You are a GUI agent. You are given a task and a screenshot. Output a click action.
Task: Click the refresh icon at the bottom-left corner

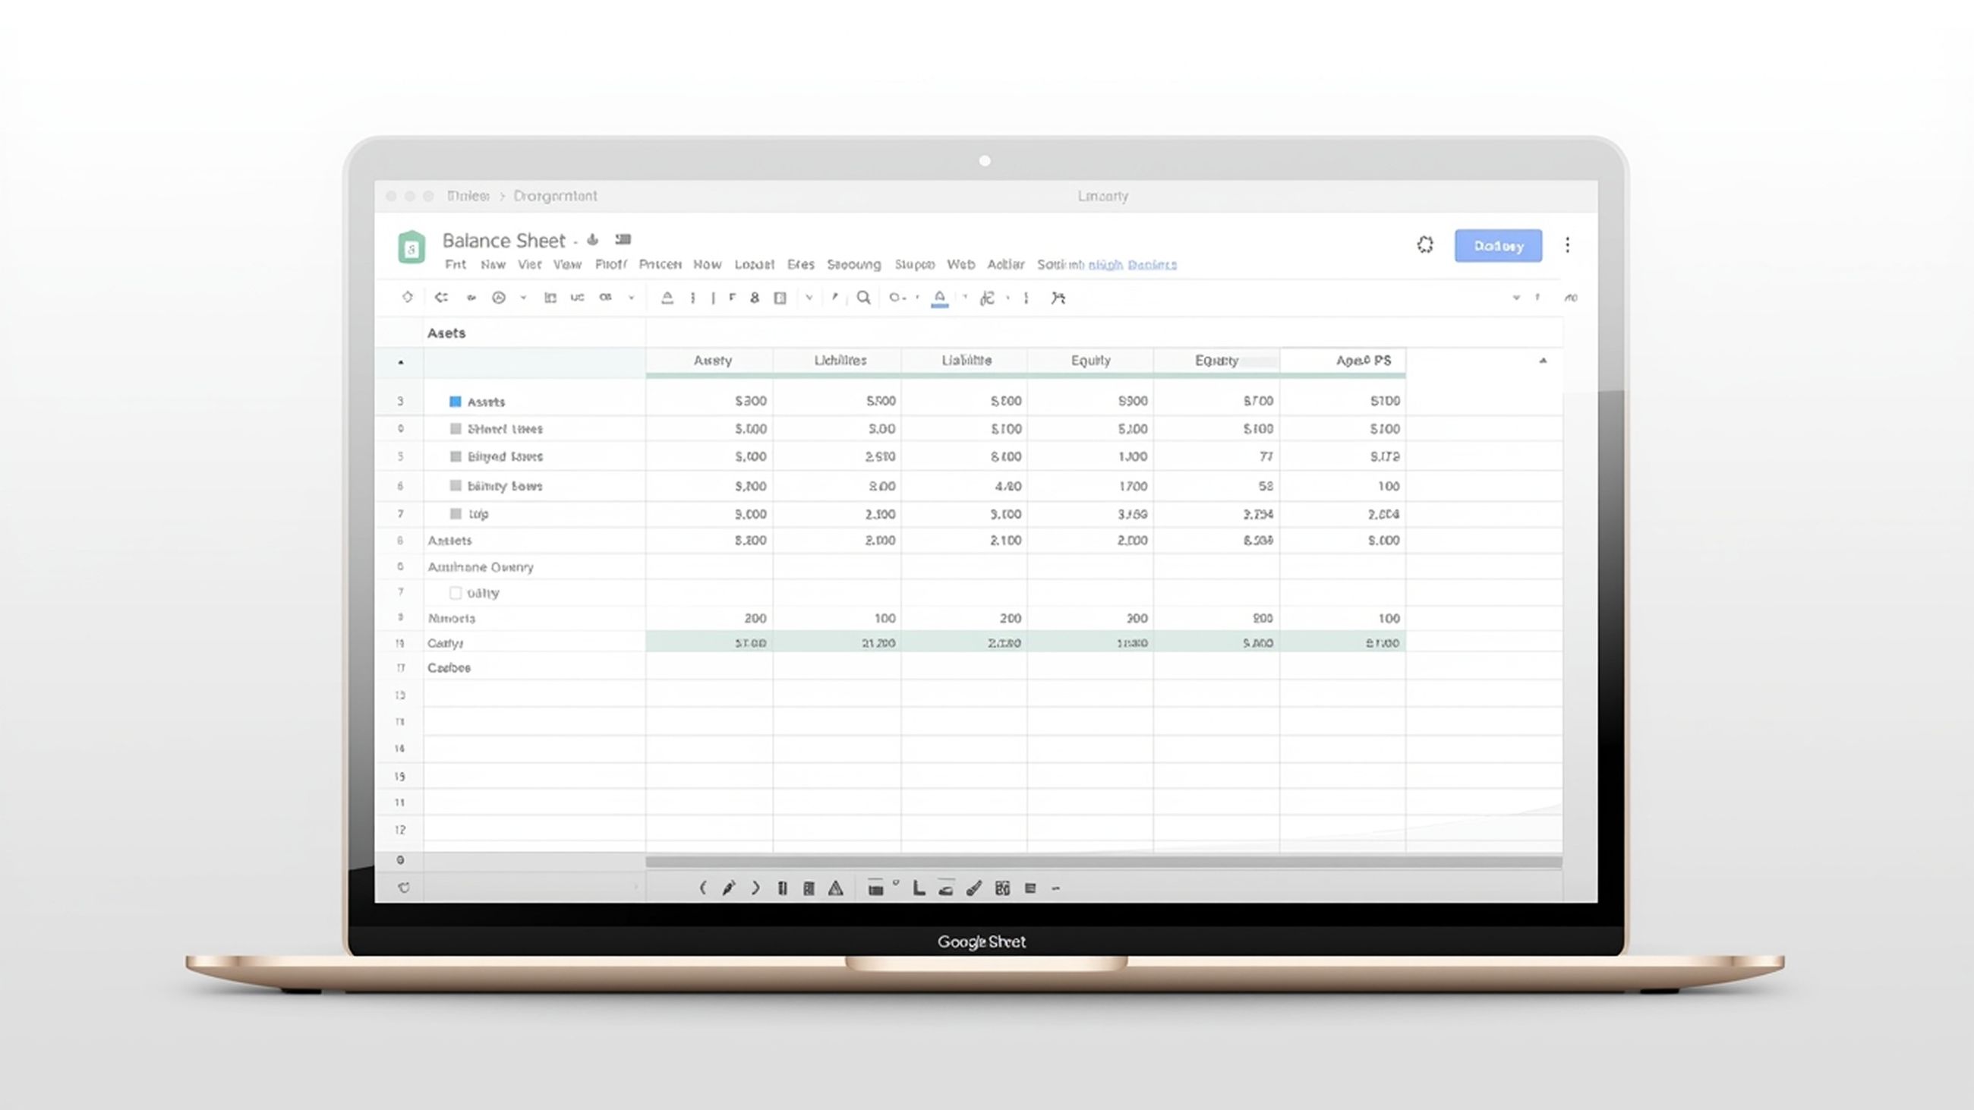404,888
